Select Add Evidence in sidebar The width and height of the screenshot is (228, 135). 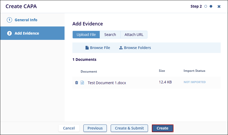27,33
